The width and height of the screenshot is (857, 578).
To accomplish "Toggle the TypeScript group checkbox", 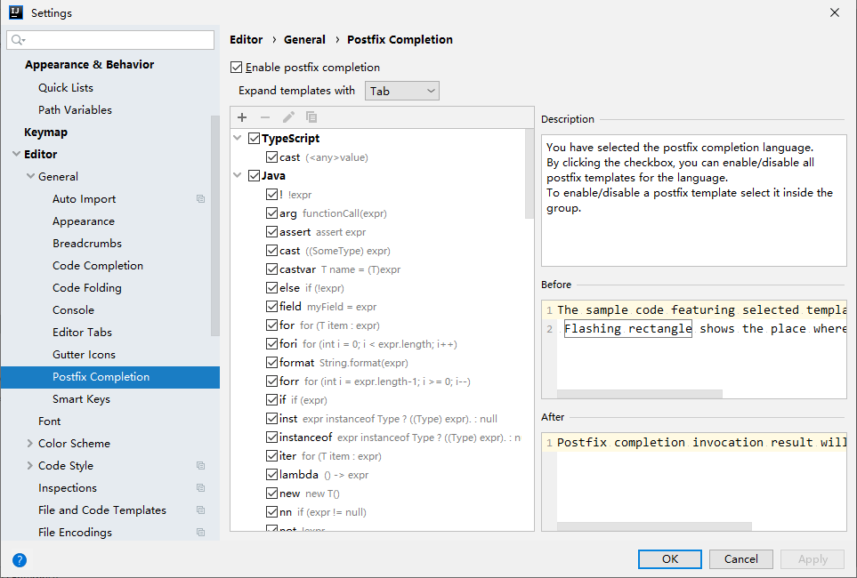I will coord(254,138).
